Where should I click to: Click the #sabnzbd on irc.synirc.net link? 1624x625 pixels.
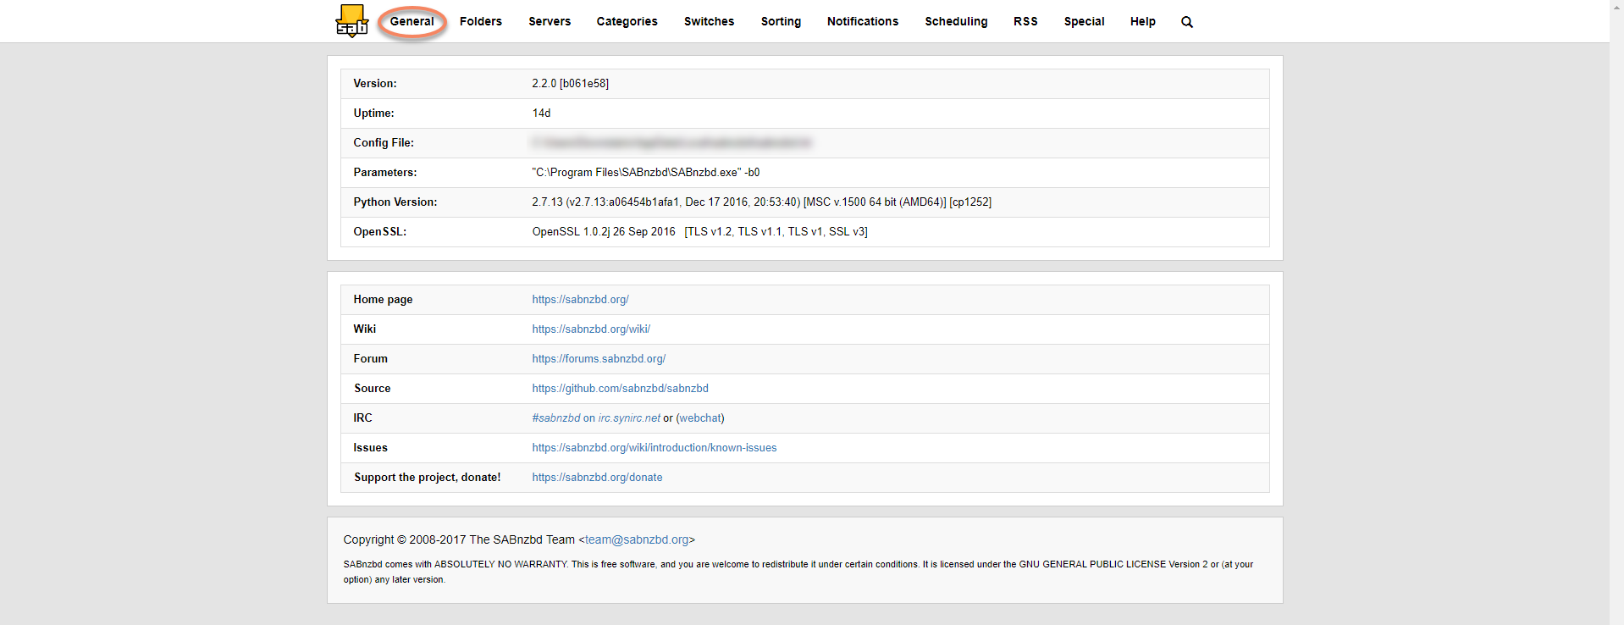[x=596, y=418]
